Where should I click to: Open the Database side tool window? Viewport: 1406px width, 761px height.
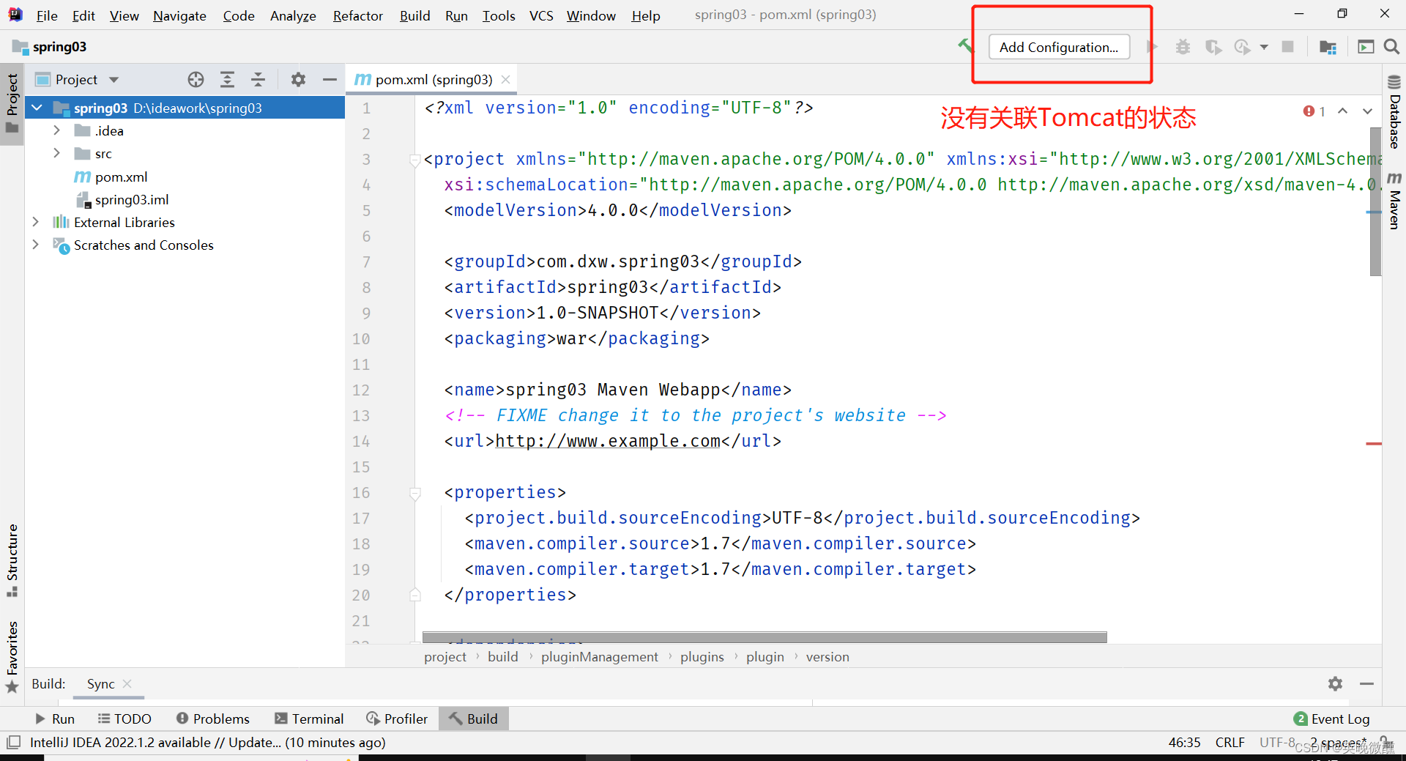click(x=1394, y=112)
